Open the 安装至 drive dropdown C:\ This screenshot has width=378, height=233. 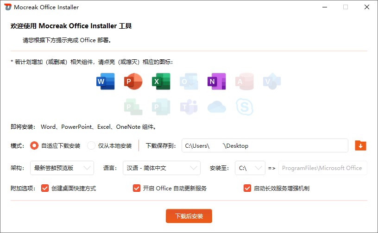pos(250,168)
